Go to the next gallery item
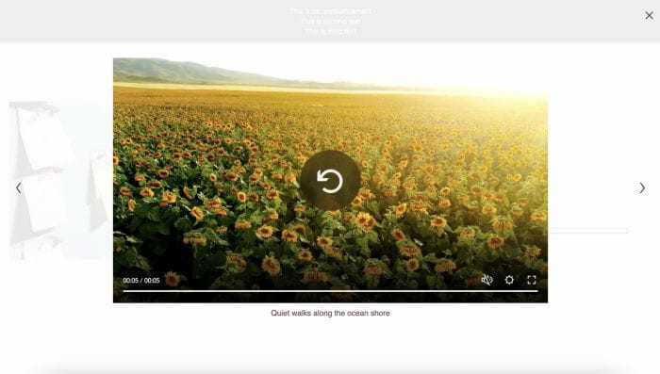Image resolution: width=660 pixels, height=374 pixels. [642, 187]
